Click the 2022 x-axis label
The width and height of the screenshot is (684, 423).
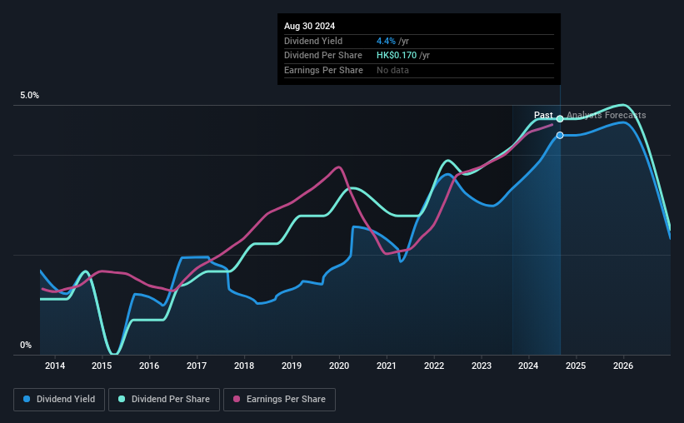click(x=434, y=366)
